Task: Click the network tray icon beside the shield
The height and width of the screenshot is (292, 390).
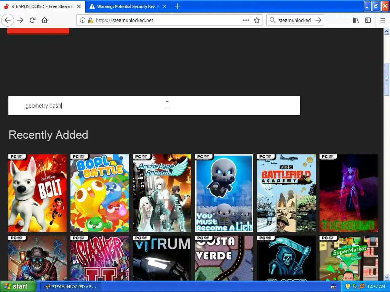Action: (x=355, y=287)
